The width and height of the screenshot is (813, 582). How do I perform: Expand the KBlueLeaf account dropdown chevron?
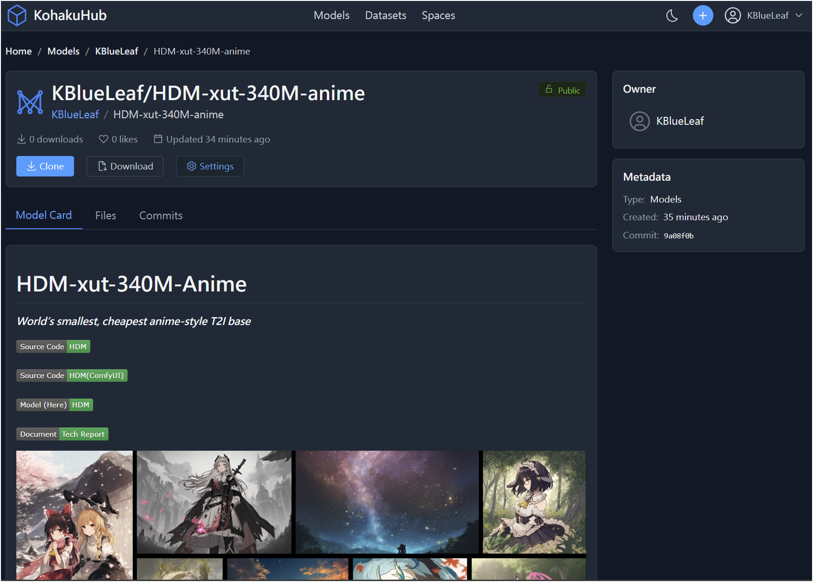click(x=799, y=15)
